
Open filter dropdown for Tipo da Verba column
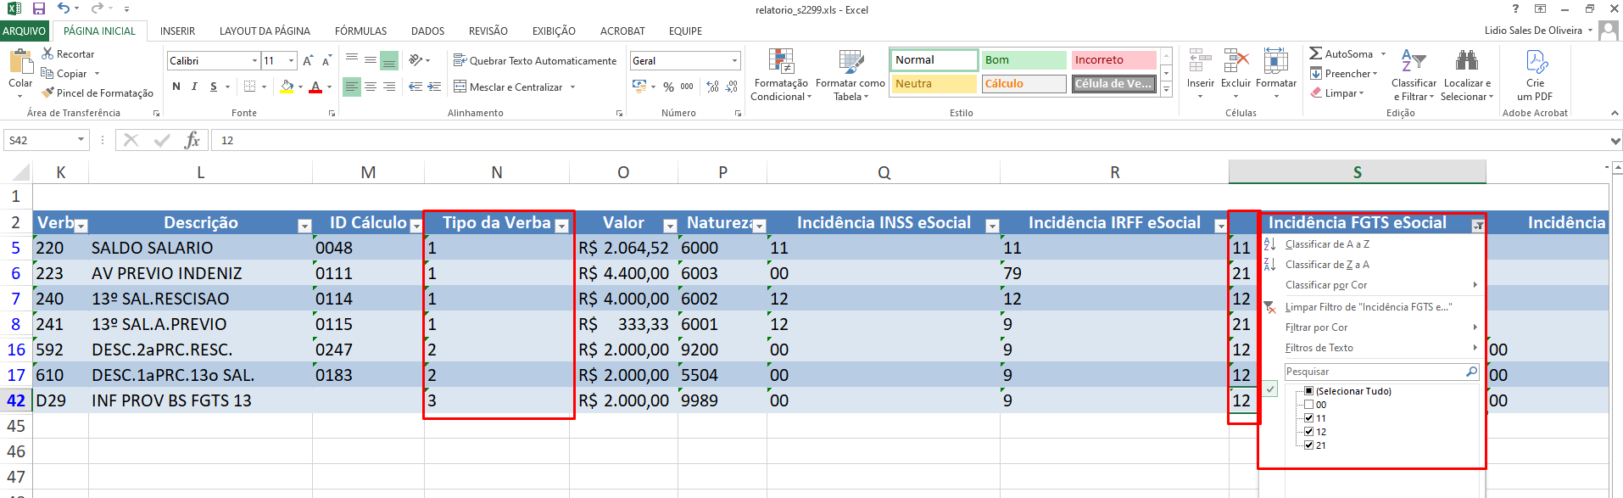(561, 226)
